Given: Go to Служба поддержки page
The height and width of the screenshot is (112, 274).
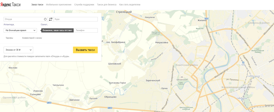Looking at the screenshot, I should point(84,5).
